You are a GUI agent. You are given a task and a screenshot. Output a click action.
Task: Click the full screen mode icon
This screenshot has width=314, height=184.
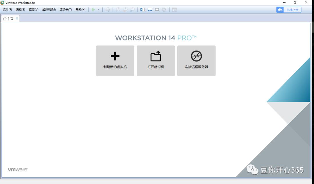(x=157, y=10)
